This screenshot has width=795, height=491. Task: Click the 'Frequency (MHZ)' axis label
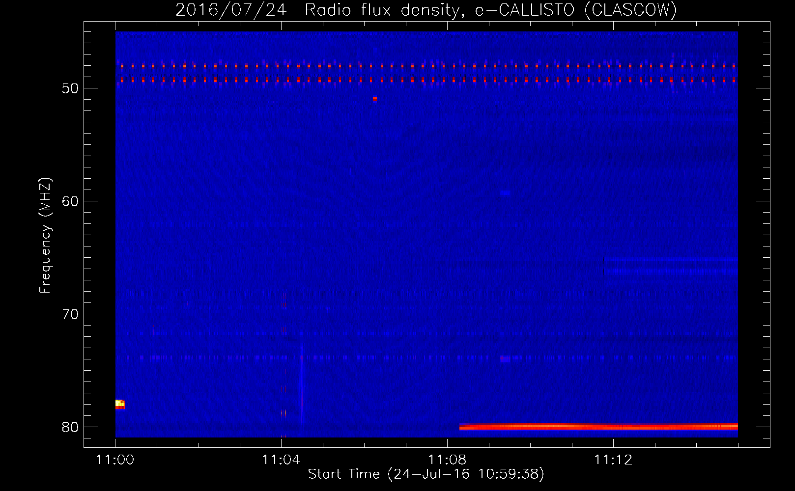click(x=45, y=236)
